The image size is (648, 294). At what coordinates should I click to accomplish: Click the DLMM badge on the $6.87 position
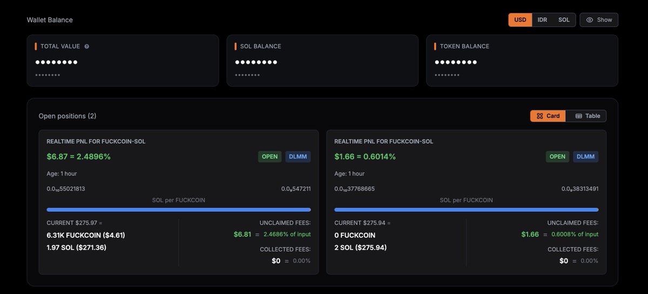click(x=298, y=156)
